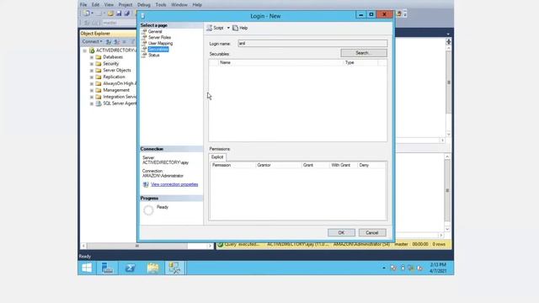The width and height of the screenshot is (539, 303).
Task: Click the connection properties icon beside the link
Action: 146,184
